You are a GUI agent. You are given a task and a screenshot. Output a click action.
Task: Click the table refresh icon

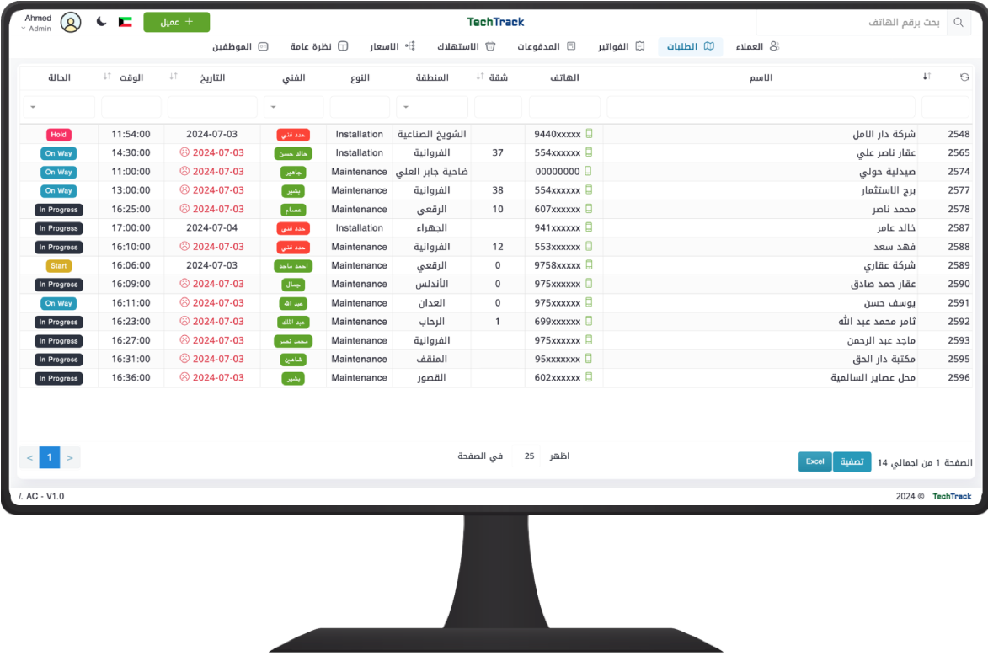964,77
